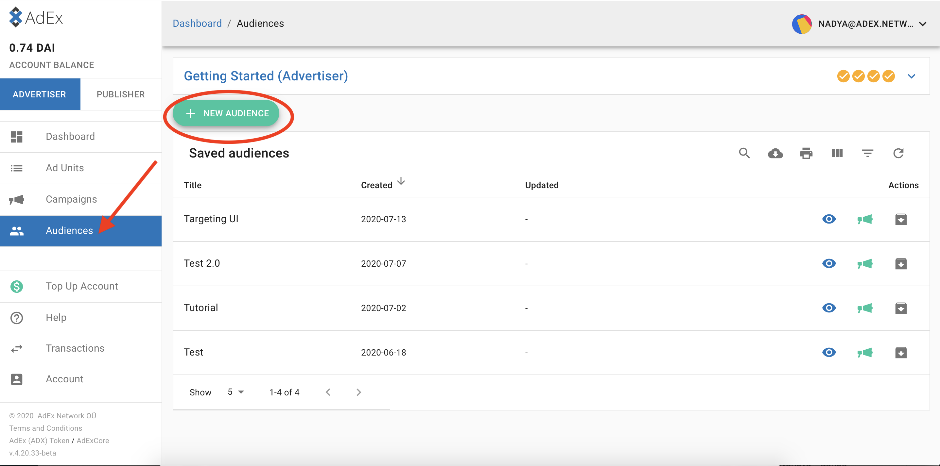Click the Top Up dollar icon

coord(16,286)
